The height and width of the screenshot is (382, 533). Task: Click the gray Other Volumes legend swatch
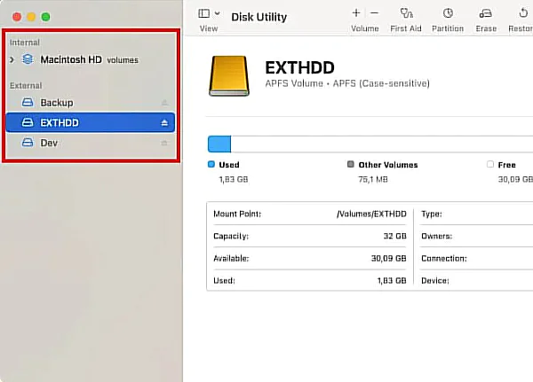click(x=351, y=165)
